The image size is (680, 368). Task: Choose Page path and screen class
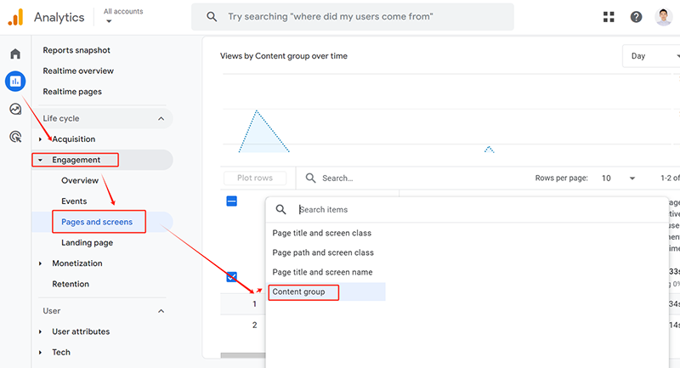click(322, 252)
